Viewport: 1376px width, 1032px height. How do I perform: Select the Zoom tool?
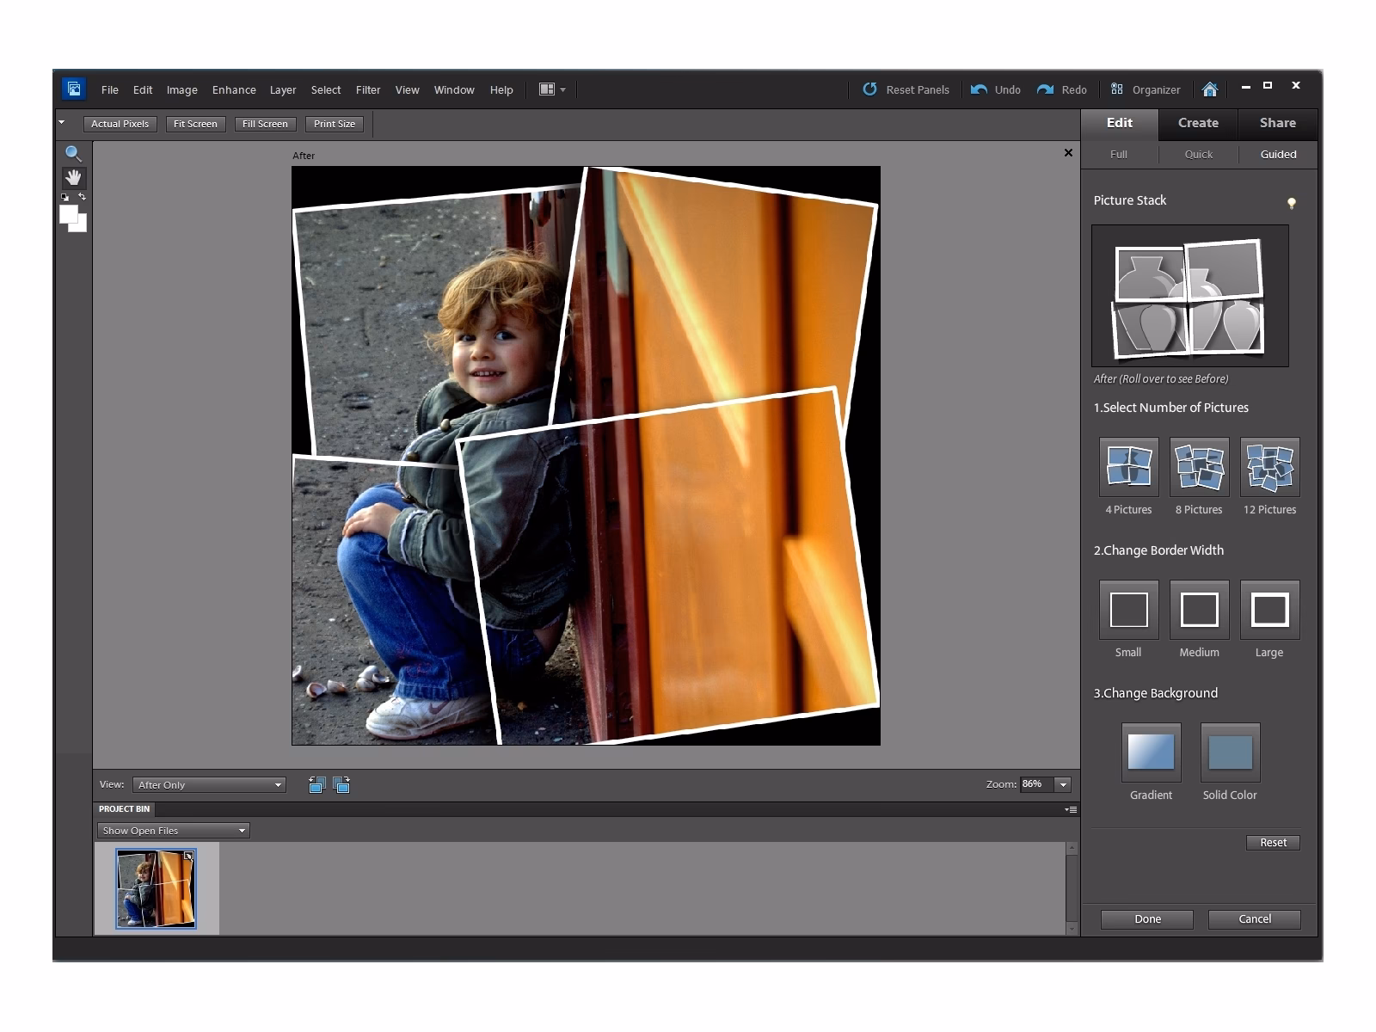tap(74, 153)
